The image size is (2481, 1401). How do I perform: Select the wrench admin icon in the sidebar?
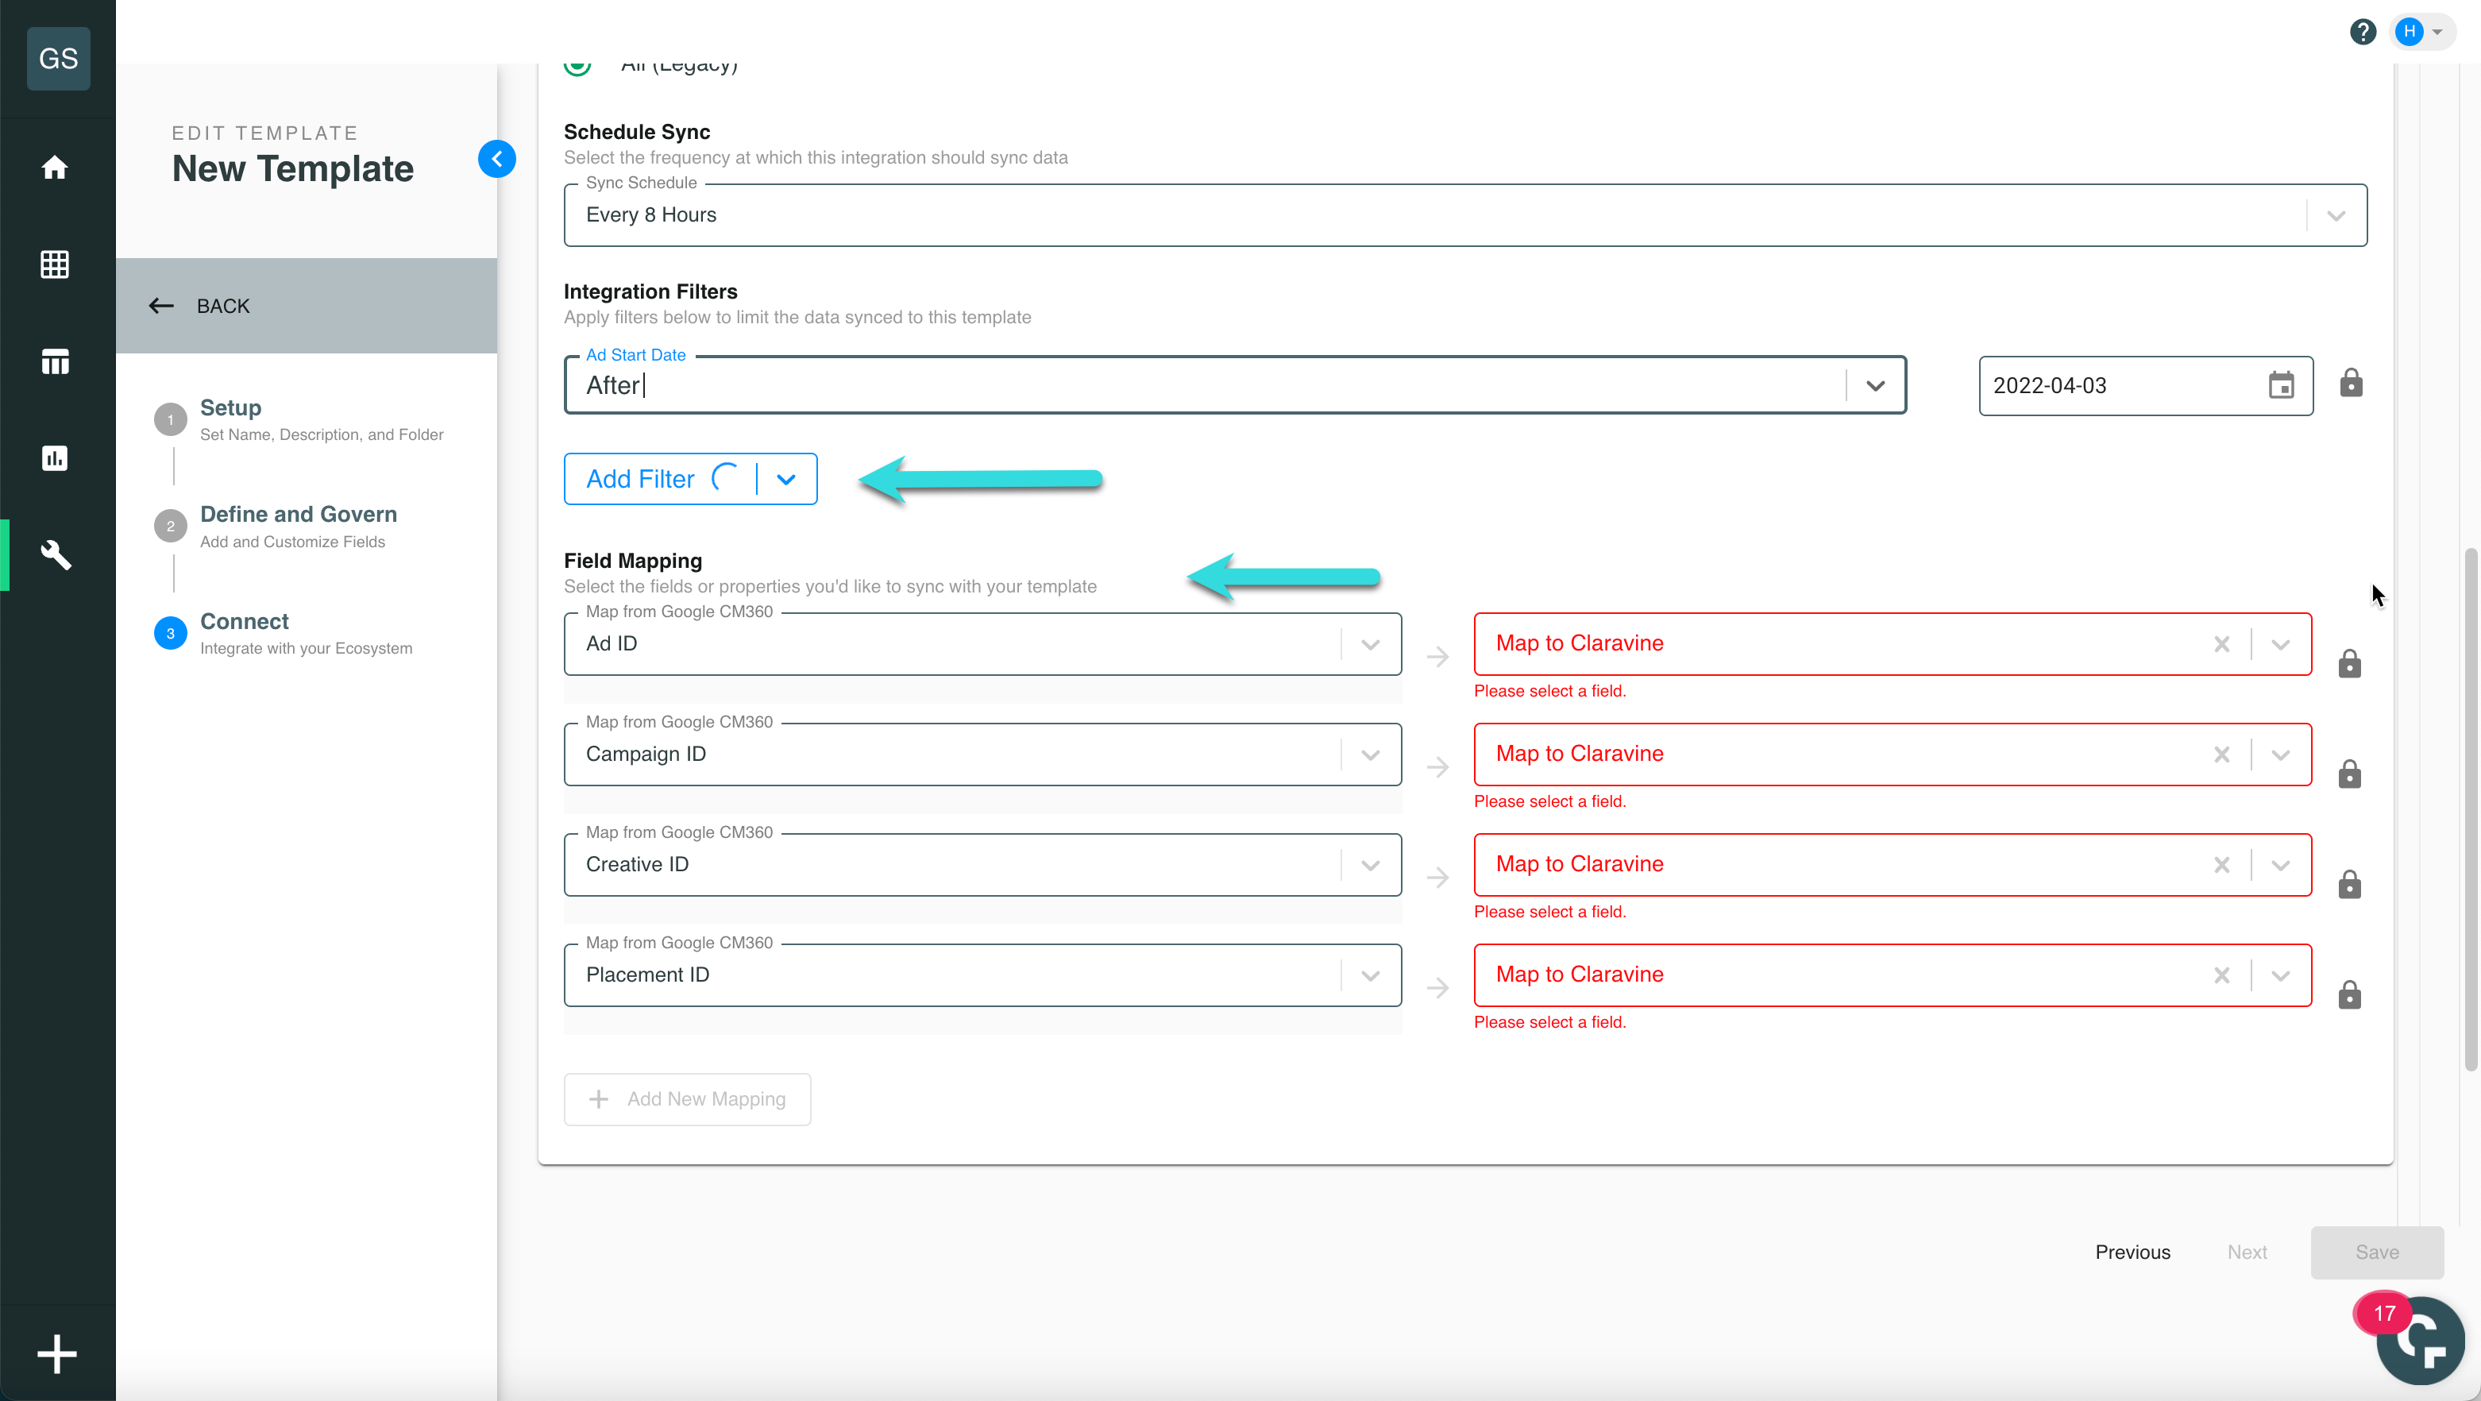pyautogui.click(x=55, y=554)
